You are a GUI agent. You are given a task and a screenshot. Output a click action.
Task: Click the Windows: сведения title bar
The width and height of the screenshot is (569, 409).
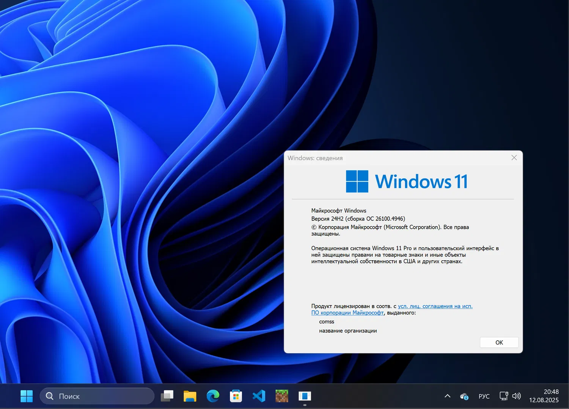tap(315, 158)
